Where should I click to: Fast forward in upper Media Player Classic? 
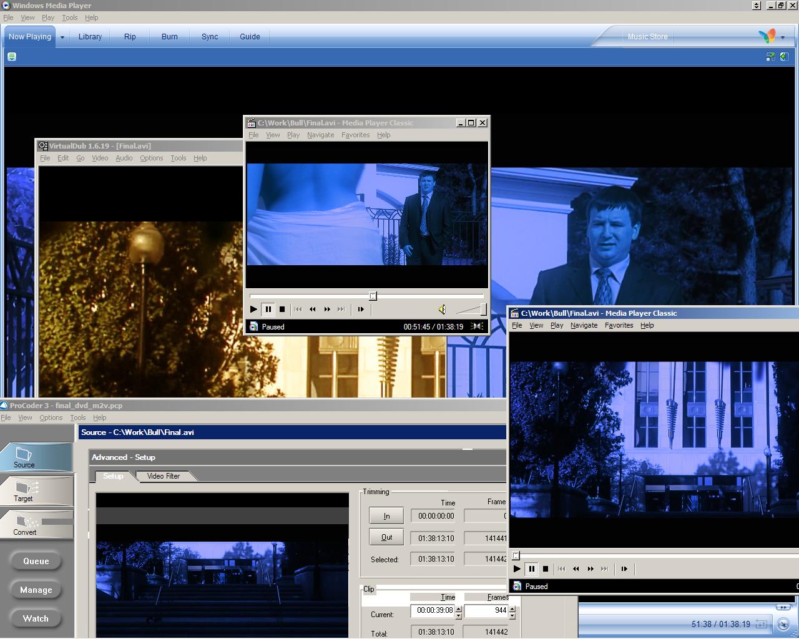(x=327, y=309)
